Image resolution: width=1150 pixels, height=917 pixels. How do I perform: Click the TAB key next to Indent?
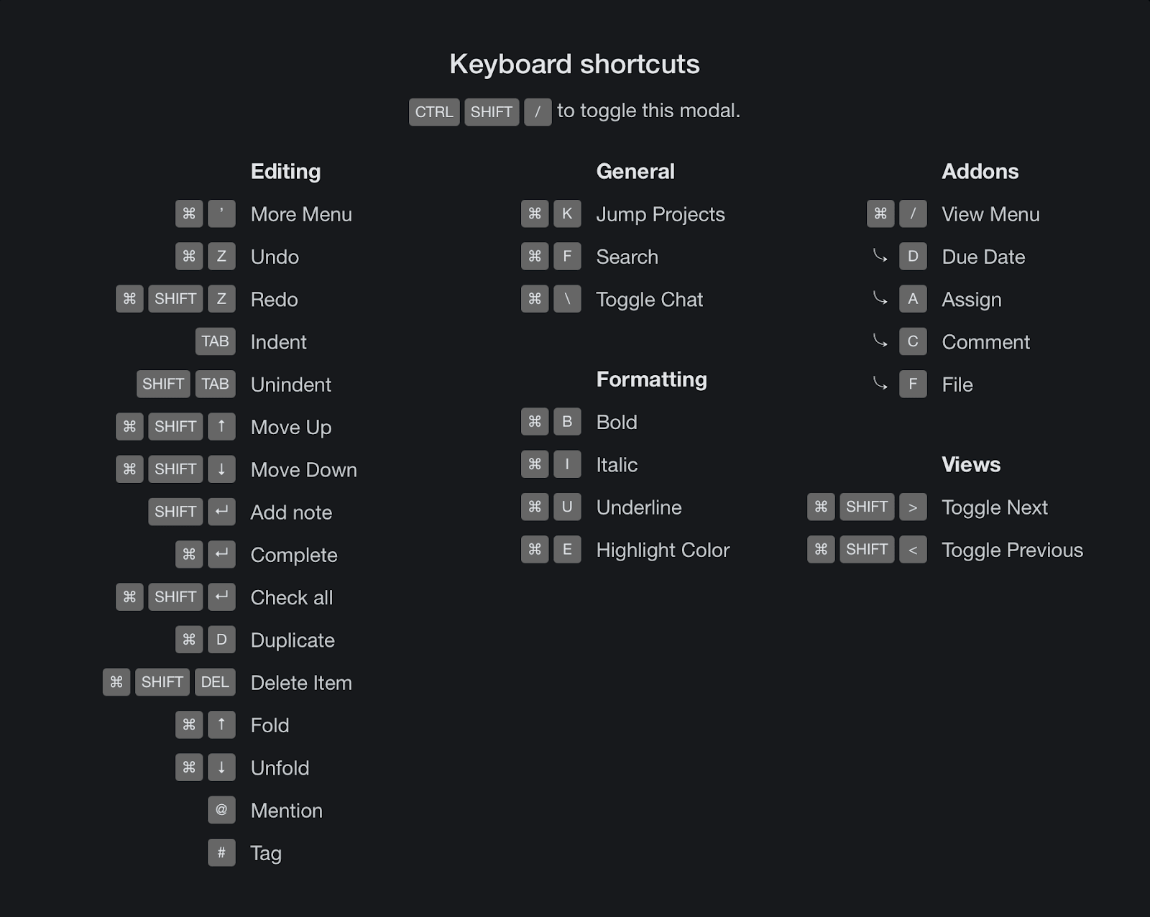point(215,341)
